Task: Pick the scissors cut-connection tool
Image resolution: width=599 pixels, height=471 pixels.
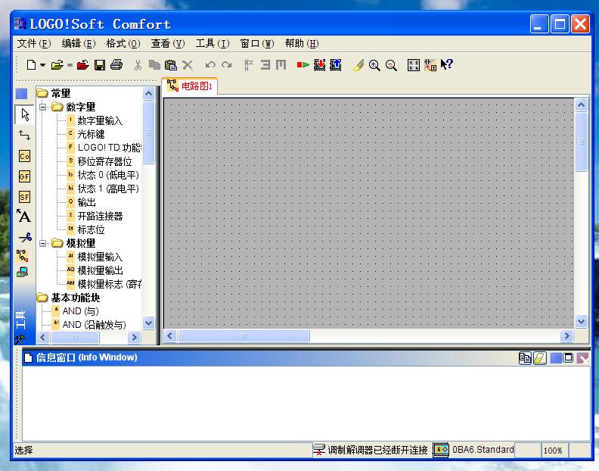Action: pos(24,237)
